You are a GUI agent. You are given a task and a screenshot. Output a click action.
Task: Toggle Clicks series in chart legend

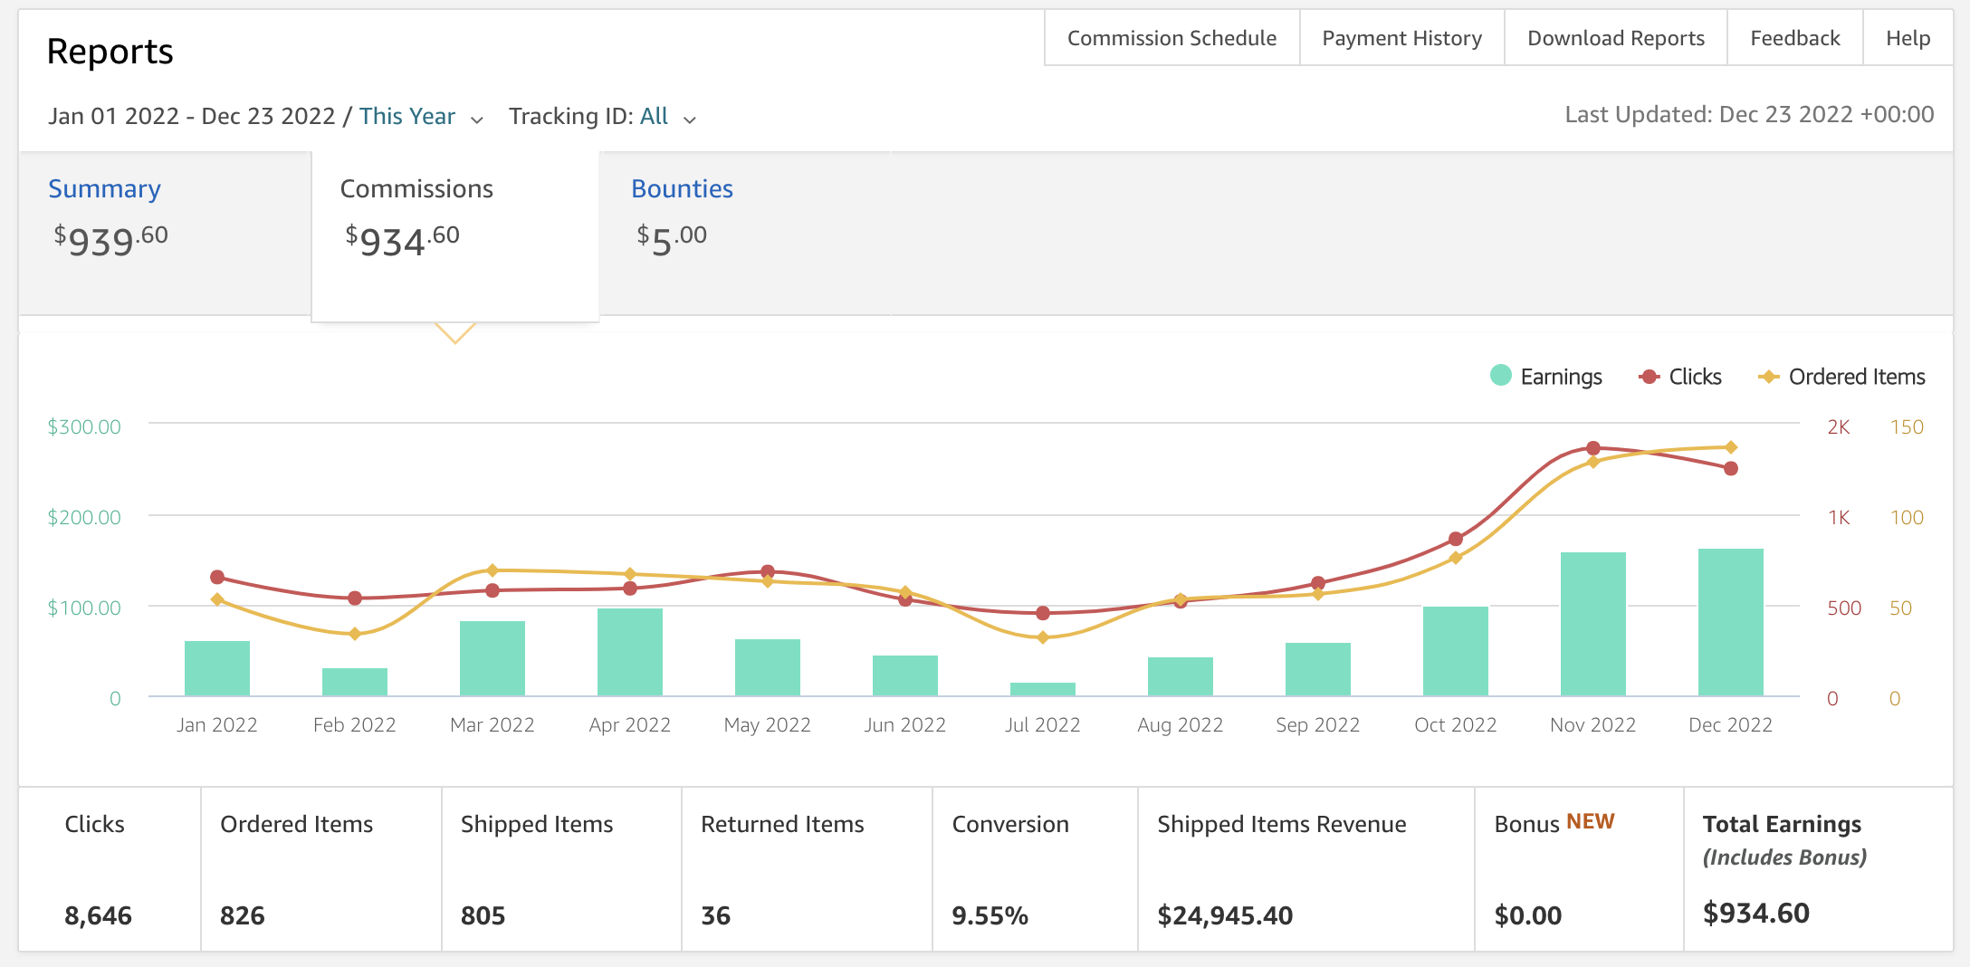pos(1680,376)
